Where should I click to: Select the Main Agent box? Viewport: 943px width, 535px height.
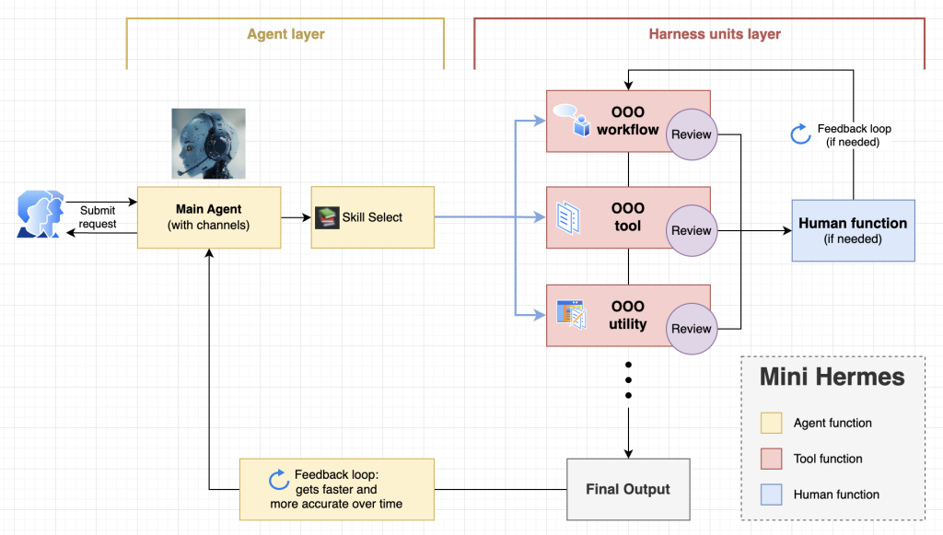[x=209, y=217]
